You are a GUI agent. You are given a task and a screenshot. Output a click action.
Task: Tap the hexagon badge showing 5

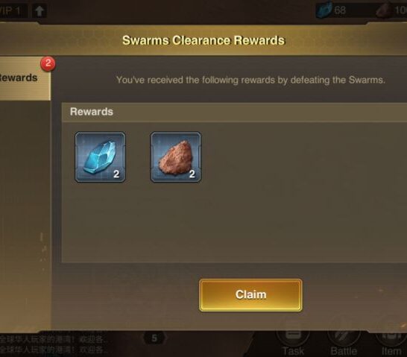tap(154, 338)
